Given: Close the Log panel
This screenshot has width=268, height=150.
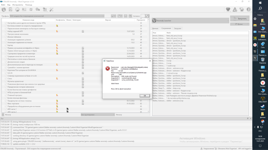Looking at the screenshot, I should point(251,118).
